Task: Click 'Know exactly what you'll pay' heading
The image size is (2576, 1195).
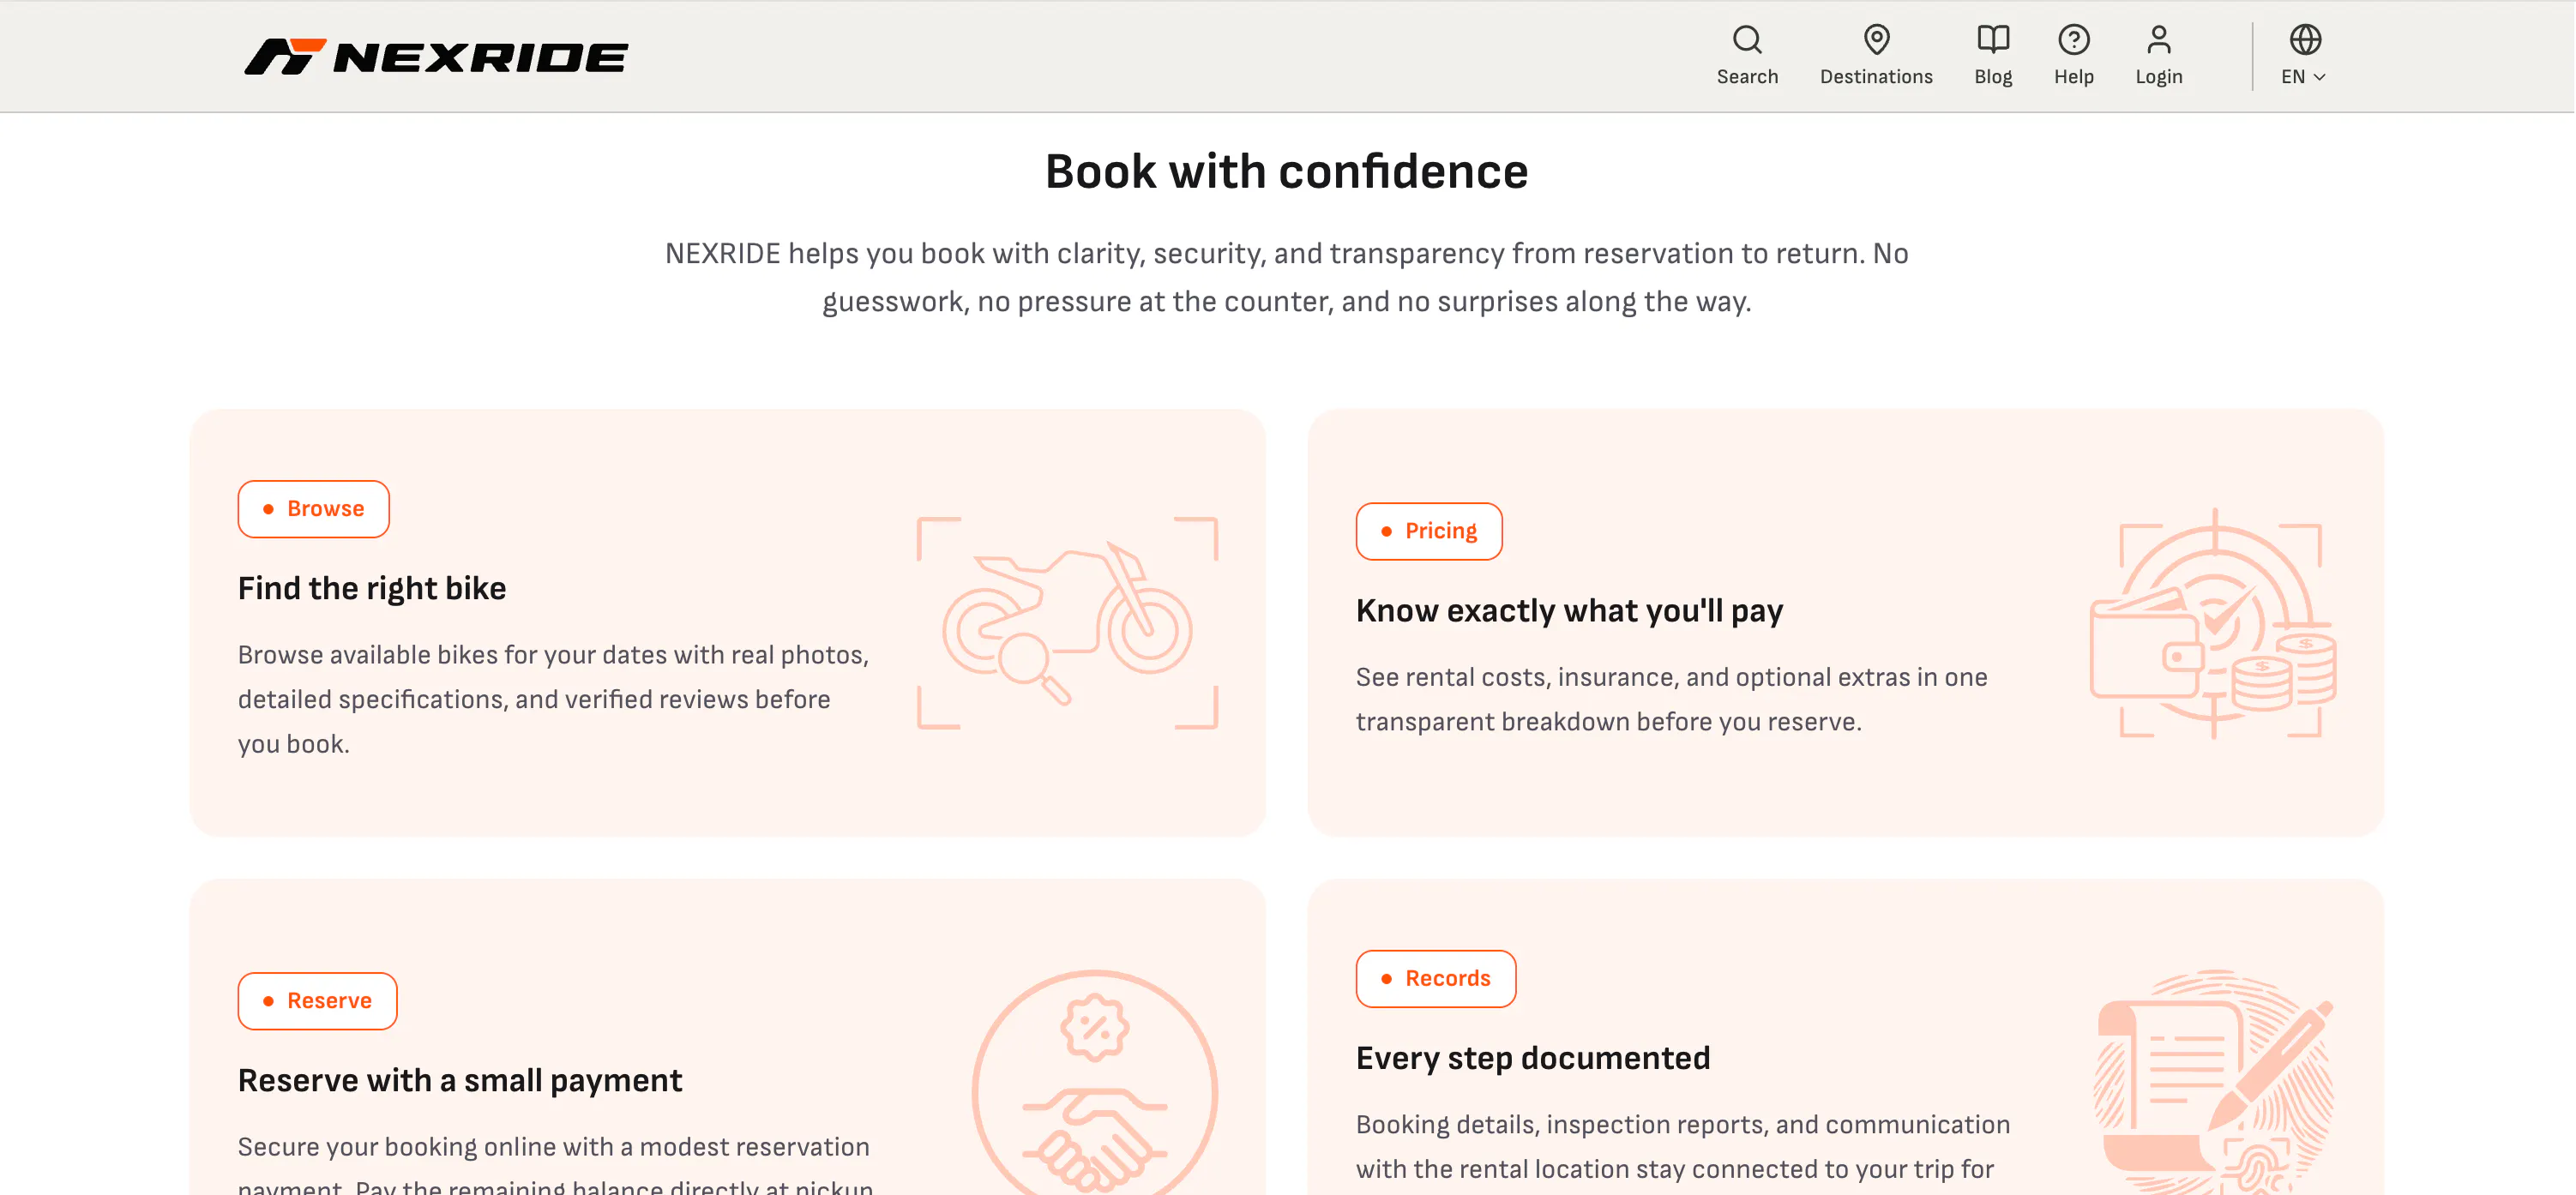Action: 1569,611
